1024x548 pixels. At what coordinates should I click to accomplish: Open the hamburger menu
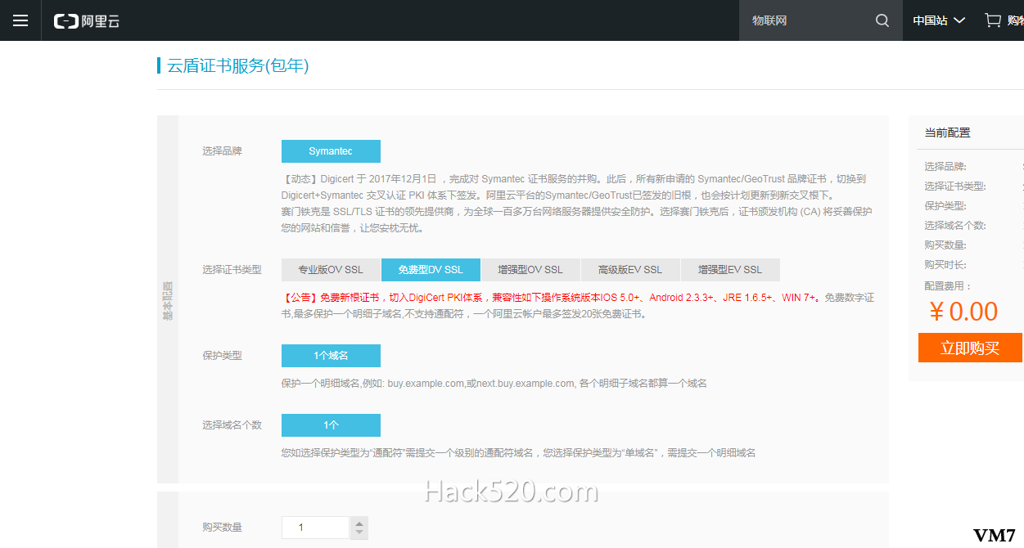coord(20,20)
